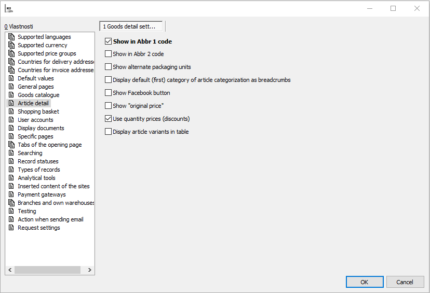Click the document icon beside Request settings
The image size is (430, 293).
[x=11, y=228]
